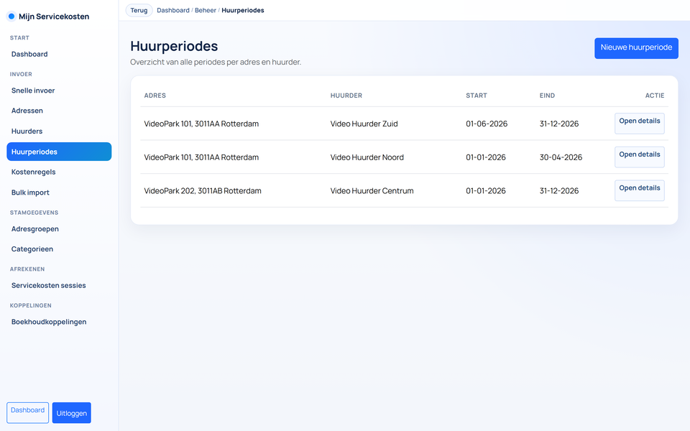
Task: Go to Bulk import
Action: [x=30, y=193]
